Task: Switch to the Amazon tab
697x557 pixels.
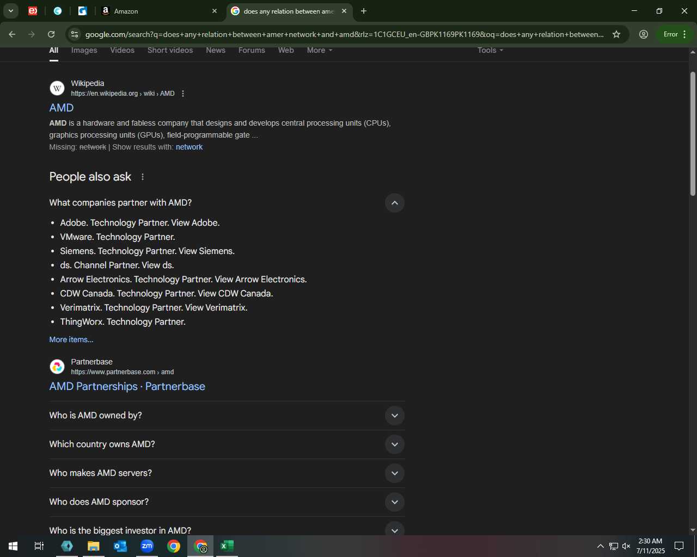Action: pyautogui.click(x=158, y=11)
